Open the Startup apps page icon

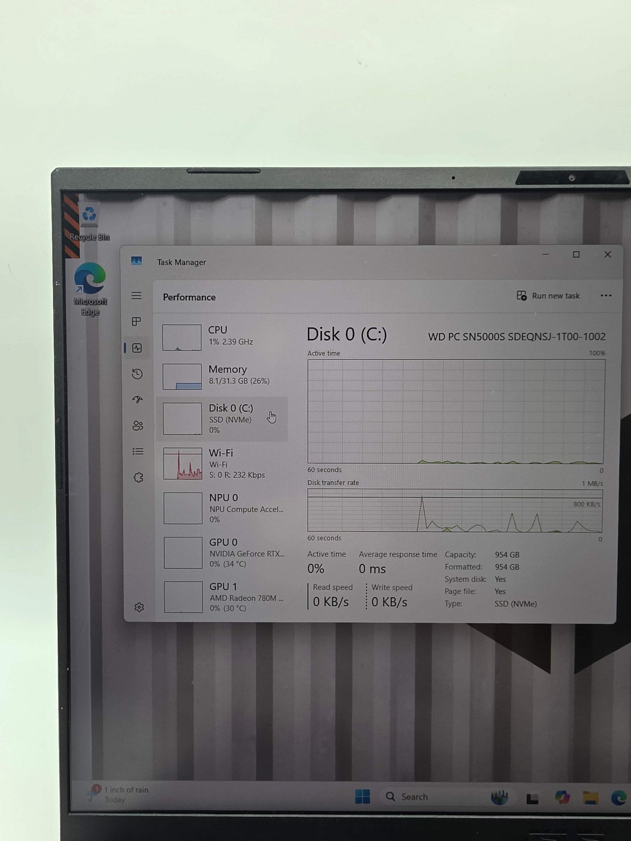point(137,399)
